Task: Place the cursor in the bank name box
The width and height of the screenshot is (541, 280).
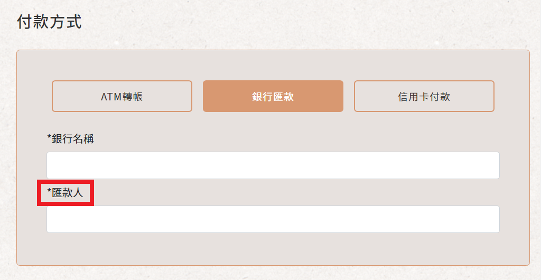Action: [273, 165]
